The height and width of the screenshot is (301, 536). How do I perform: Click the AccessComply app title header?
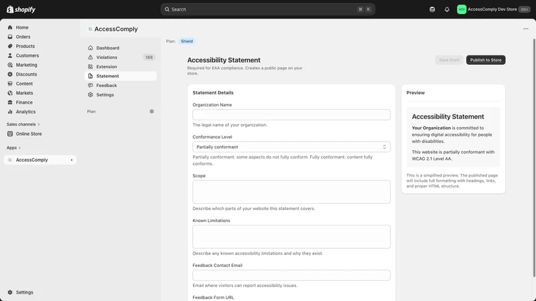point(116,29)
